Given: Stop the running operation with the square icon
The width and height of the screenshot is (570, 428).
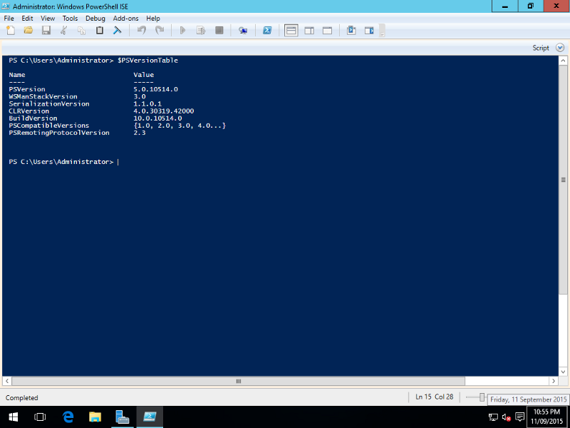Looking at the screenshot, I should (219, 30).
